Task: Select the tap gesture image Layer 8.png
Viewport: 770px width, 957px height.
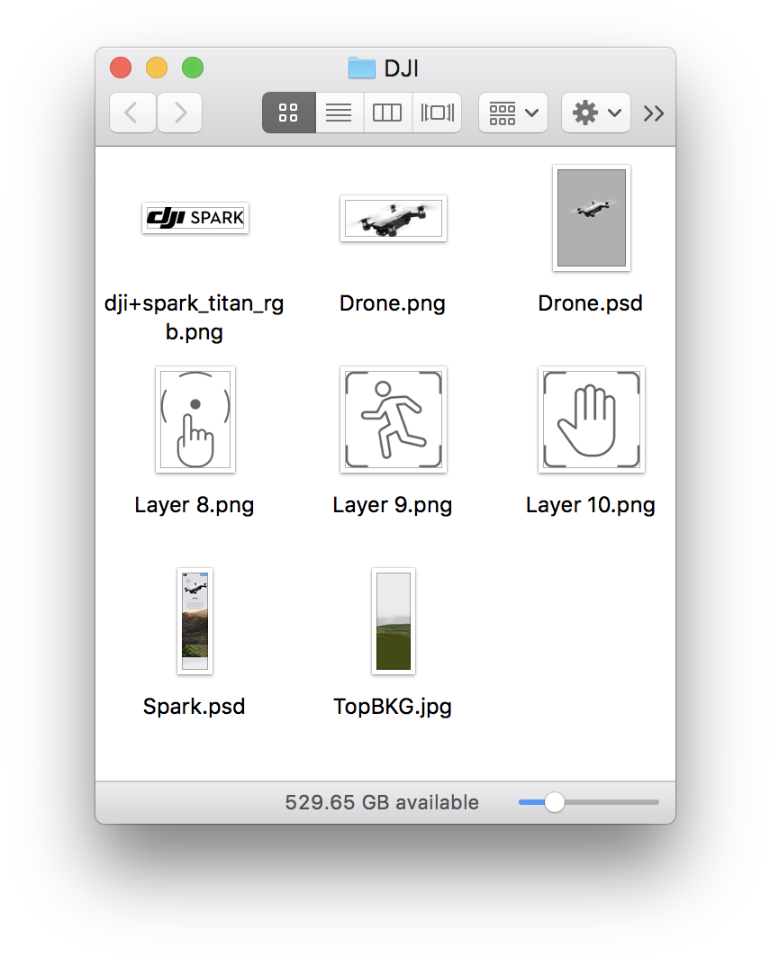Action: [x=195, y=420]
